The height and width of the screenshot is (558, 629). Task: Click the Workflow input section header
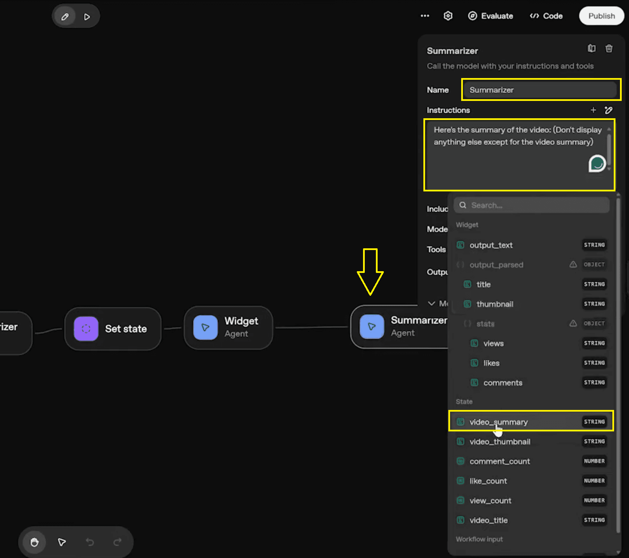[479, 539]
